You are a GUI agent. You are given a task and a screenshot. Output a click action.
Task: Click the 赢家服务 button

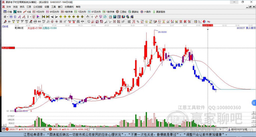coord(159,12)
